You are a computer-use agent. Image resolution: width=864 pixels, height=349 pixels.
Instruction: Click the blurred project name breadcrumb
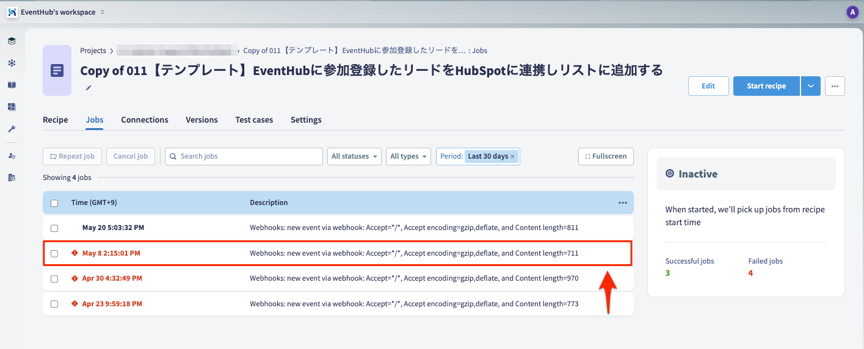pos(176,51)
